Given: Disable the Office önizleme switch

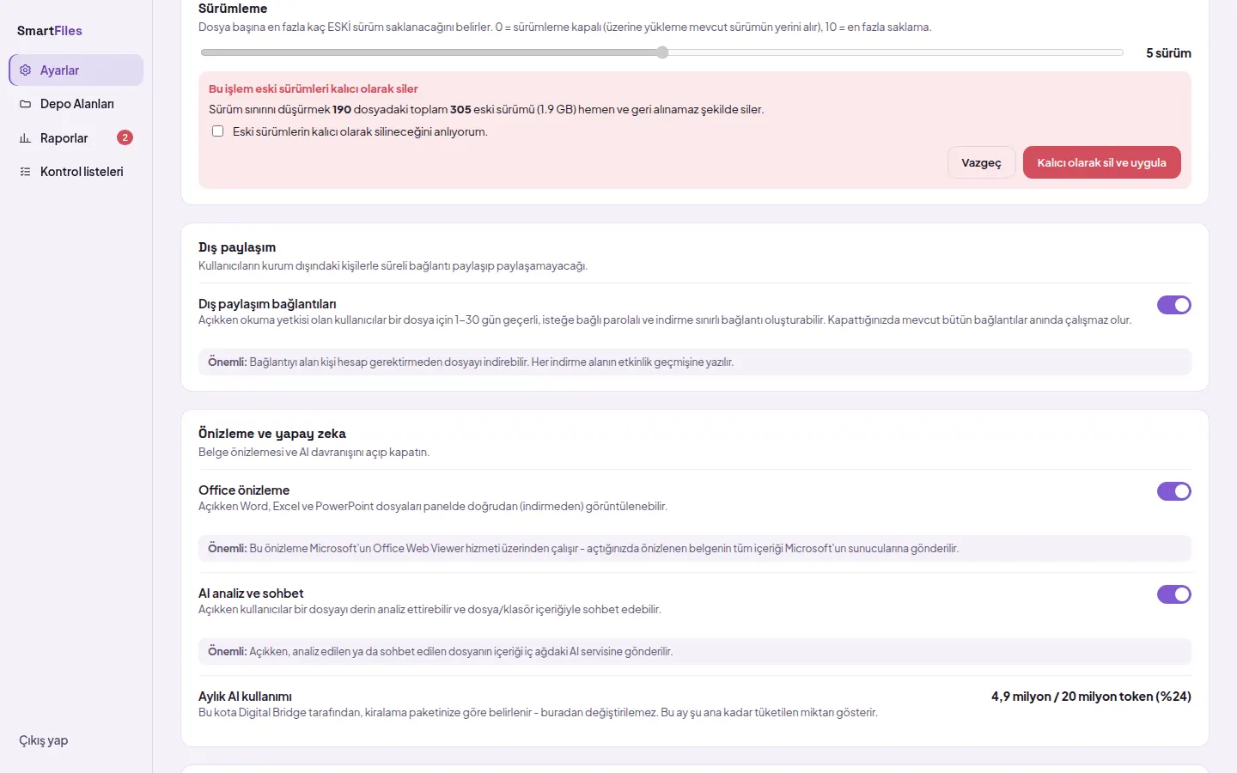Looking at the screenshot, I should tap(1173, 491).
